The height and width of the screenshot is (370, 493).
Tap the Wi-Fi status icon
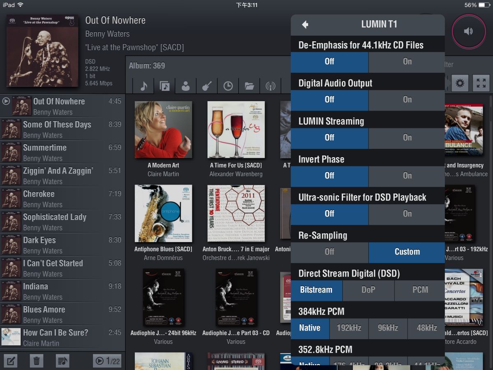(x=20, y=5)
